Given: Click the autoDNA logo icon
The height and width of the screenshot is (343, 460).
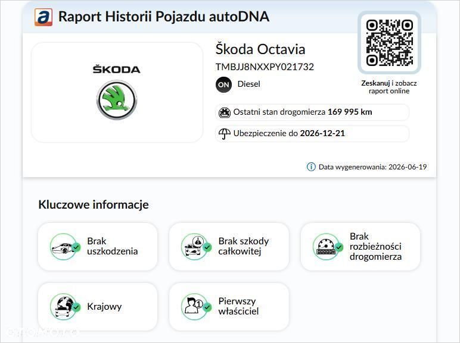Looking at the screenshot, I should click(x=43, y=17).
